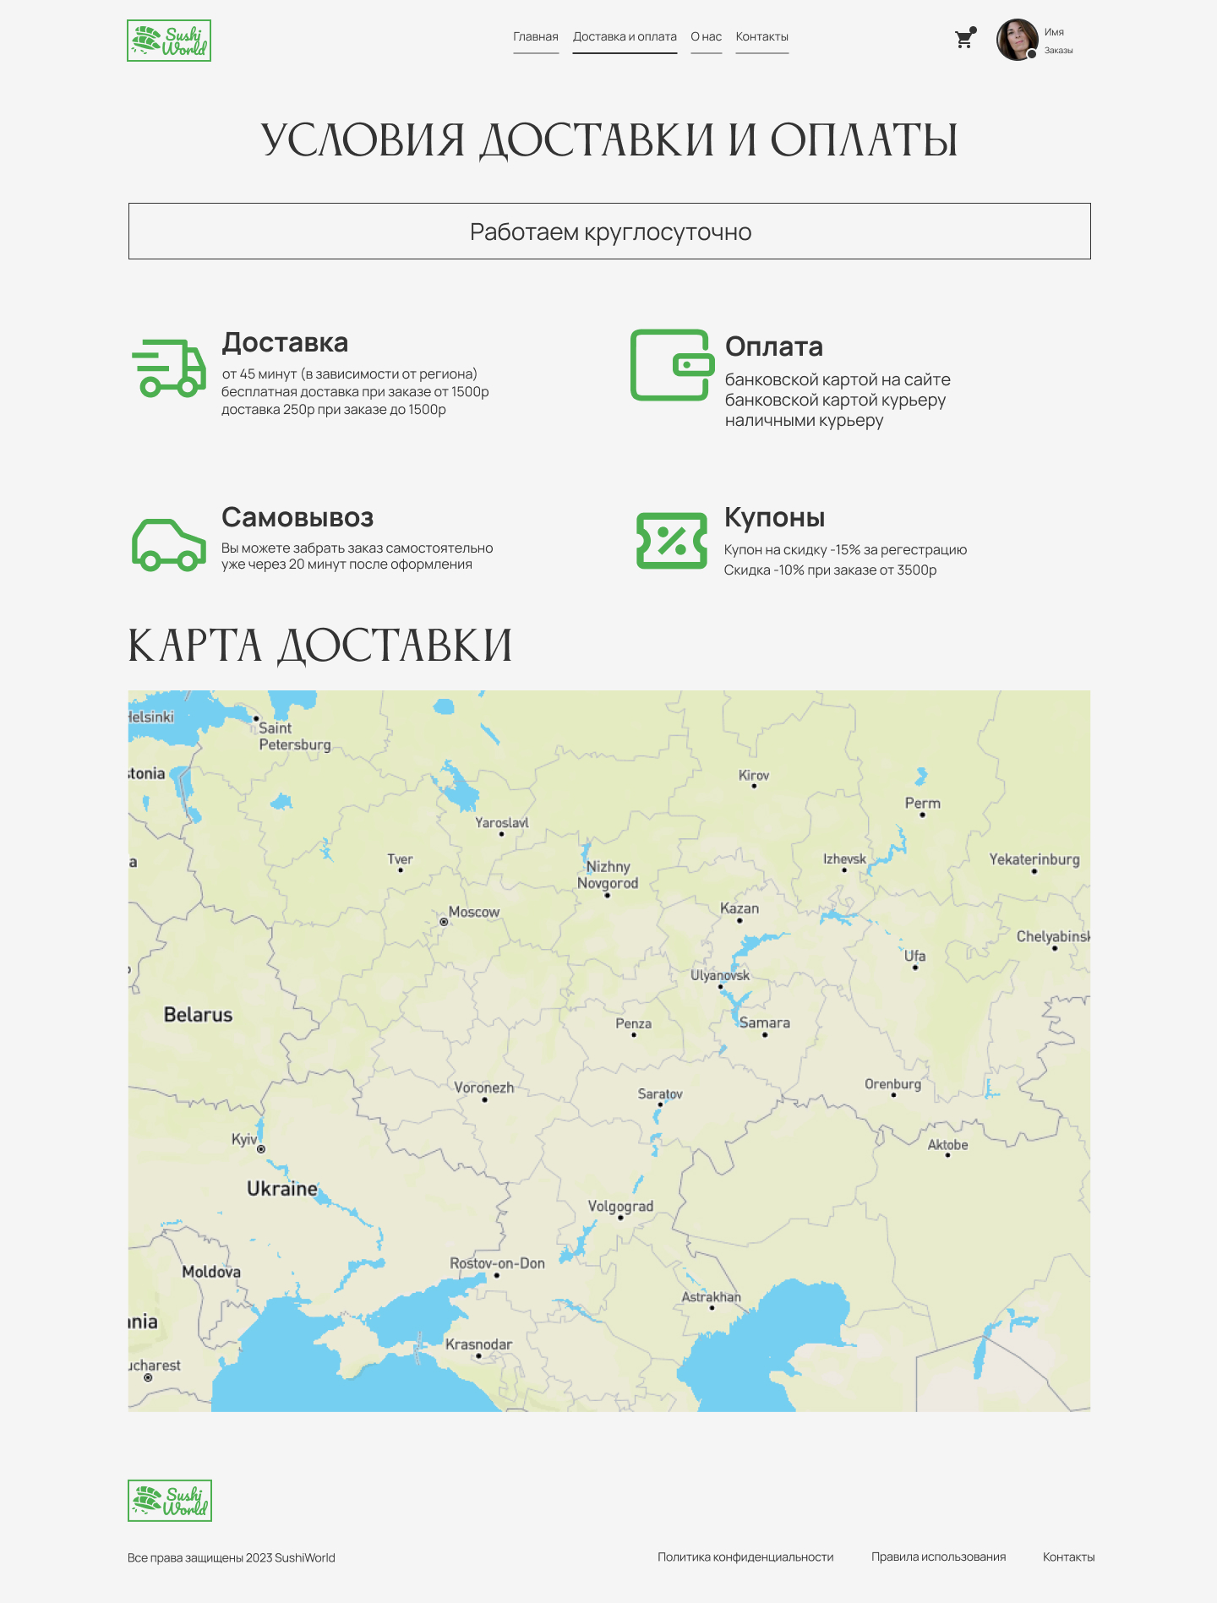Viewport: 1217px width, 1603px height.
Task: Click the text доставка 250р при заказе до 1500р
Action: tap(334, 409)
